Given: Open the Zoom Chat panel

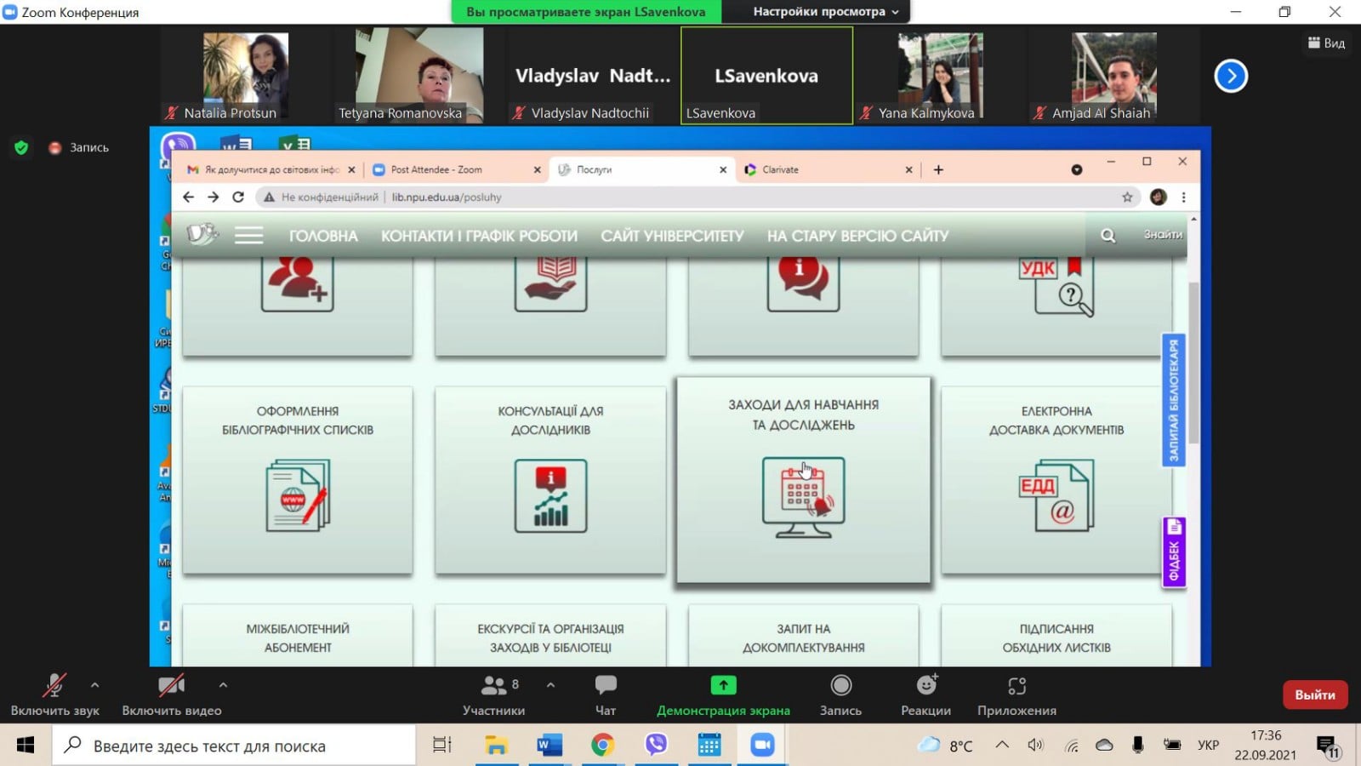Looking at the screenshot, I should point(606,686).
